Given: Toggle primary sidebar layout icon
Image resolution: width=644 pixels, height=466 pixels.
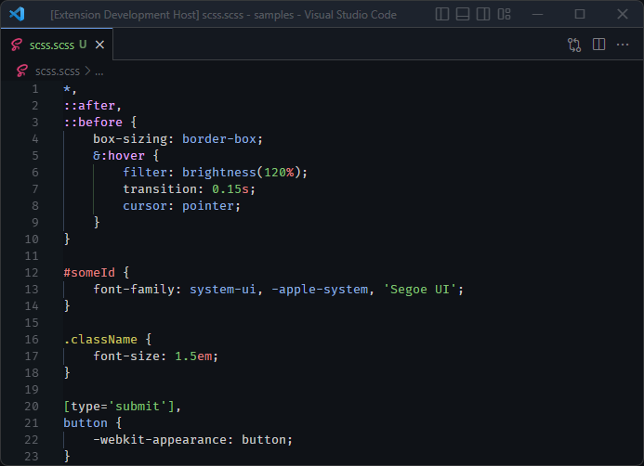Looking at the screenshot, I should [442, 14].
